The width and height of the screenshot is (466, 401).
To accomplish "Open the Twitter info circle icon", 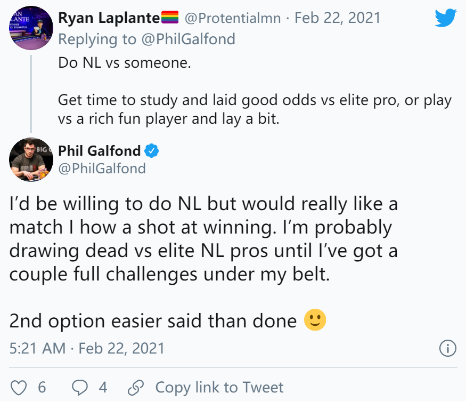I will coord(447,349).
